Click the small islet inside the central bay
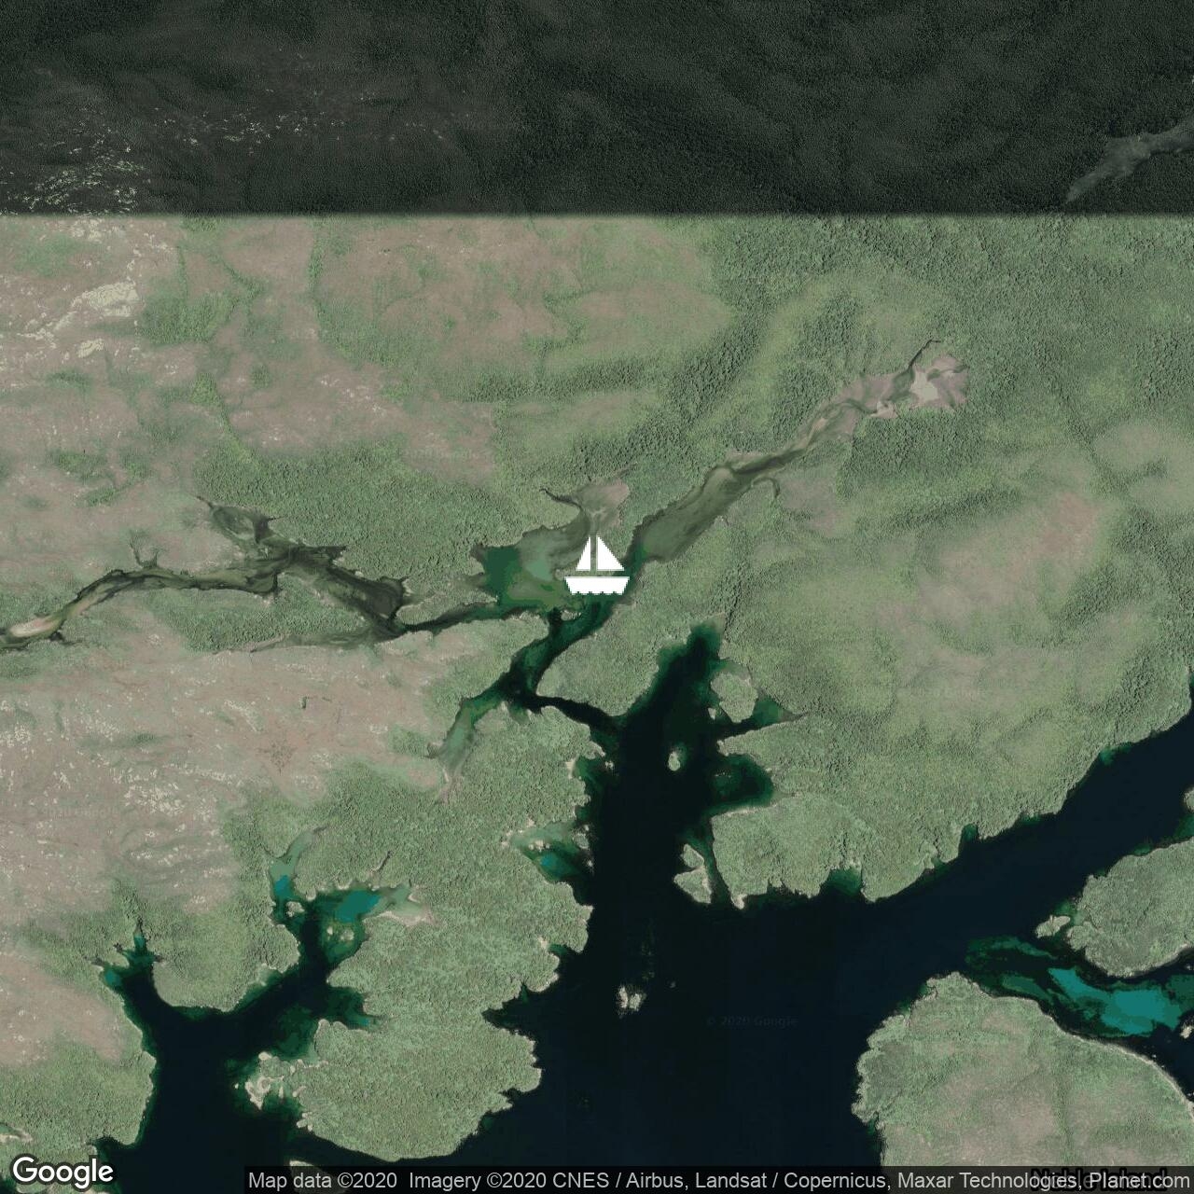Viewport: 1194px width, 1194px height. [x=674, y=759]
